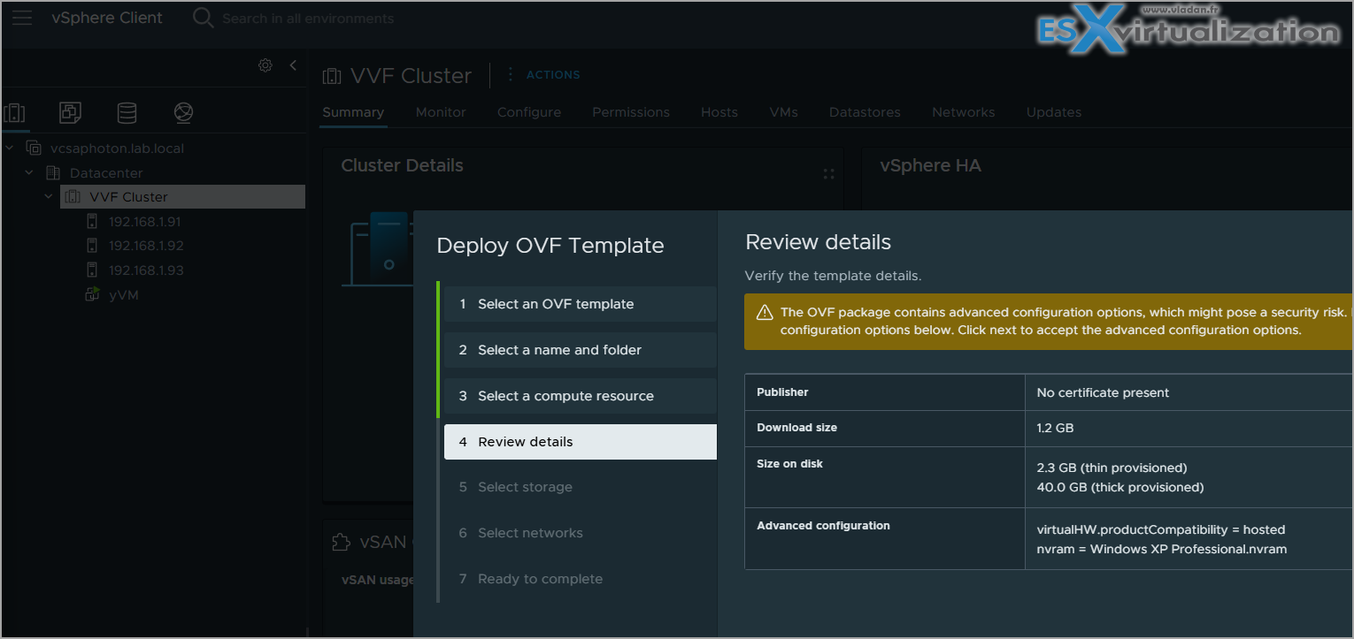Click the 'vSphere HA' card title
This screenshot has height=639, width=1354.
930,165
